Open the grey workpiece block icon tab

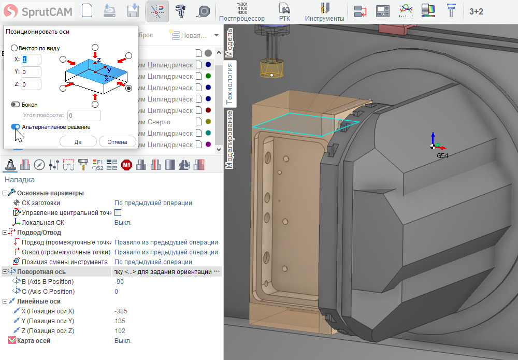[170, 165]
